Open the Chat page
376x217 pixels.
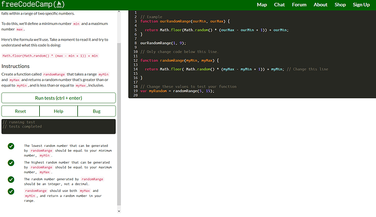pyautogui.click(x=280, y=5)
